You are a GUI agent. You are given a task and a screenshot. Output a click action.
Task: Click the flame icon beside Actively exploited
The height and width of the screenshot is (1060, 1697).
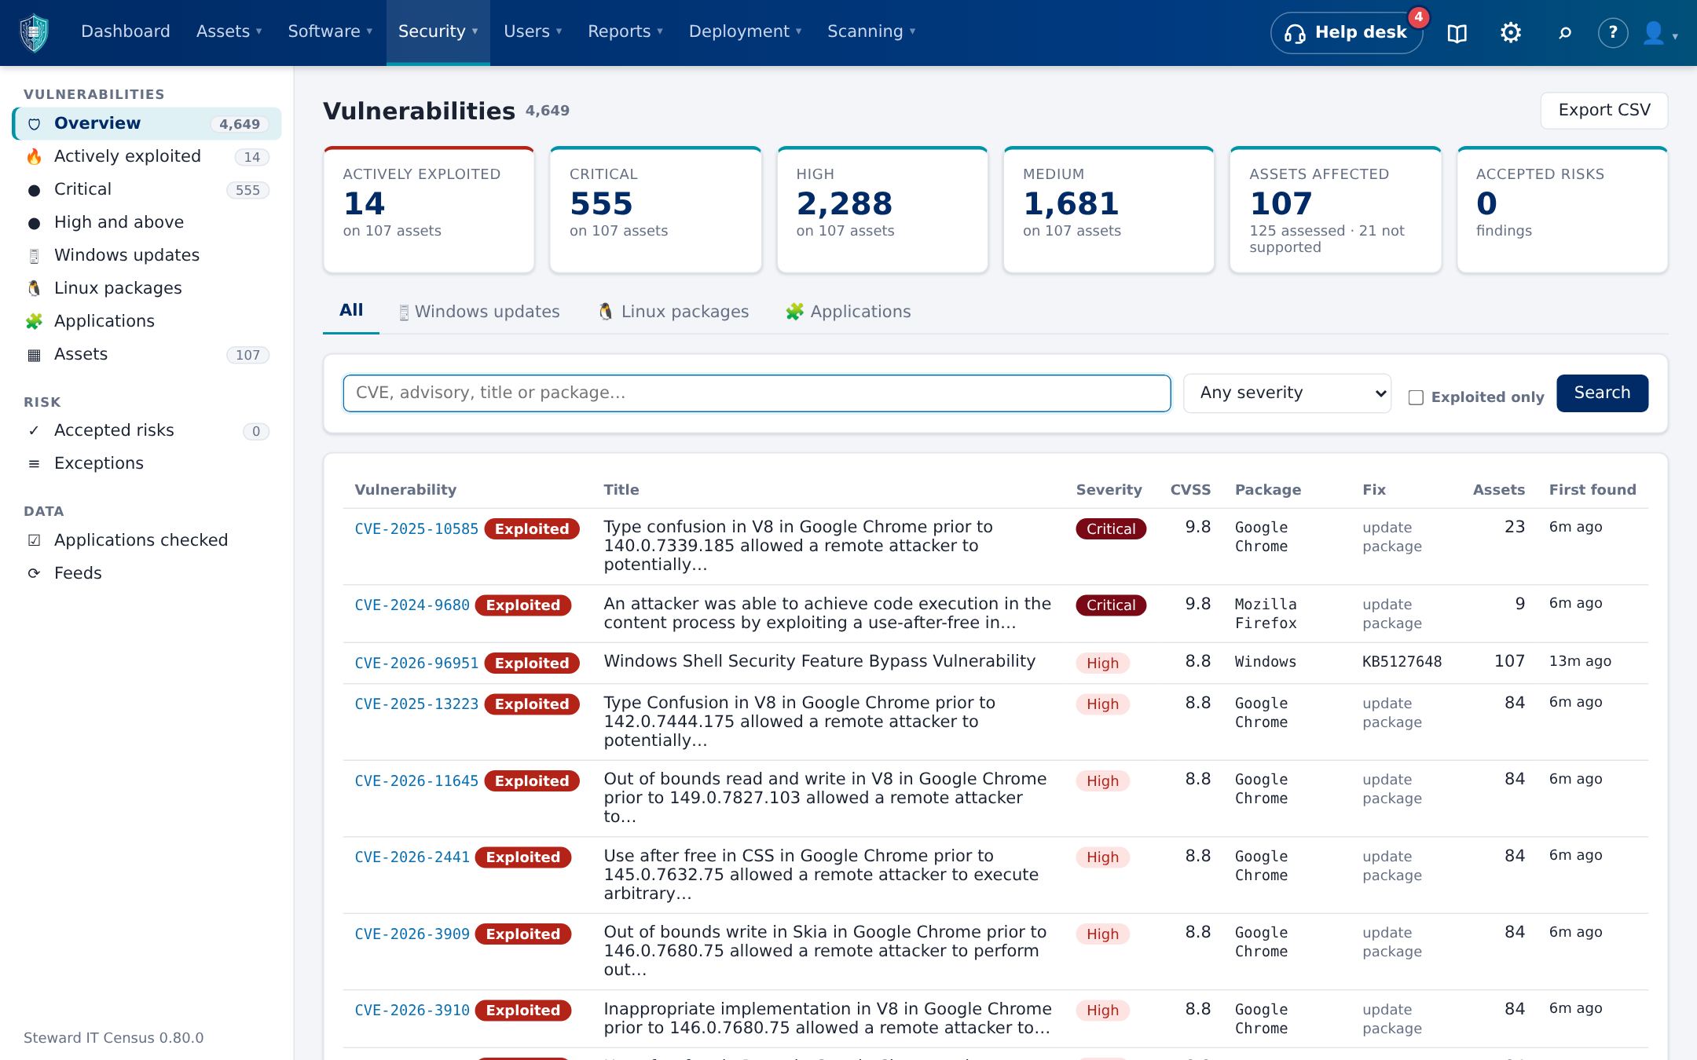34,156
